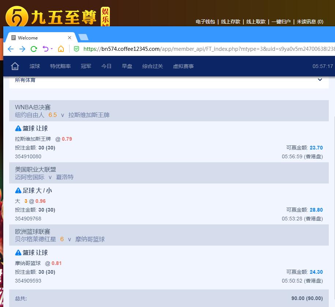Screen dimensions: 335x307
Task: Open the 早盘 menu
Action: tap(127, 66)
